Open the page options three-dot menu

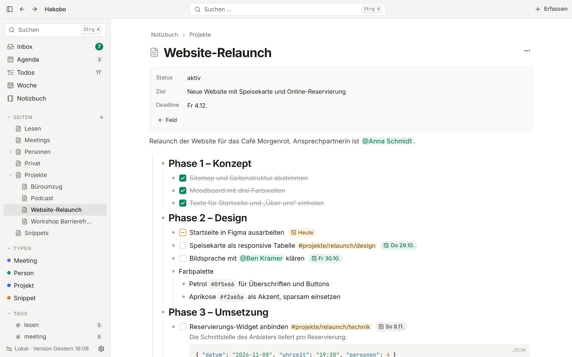[527, 51]
